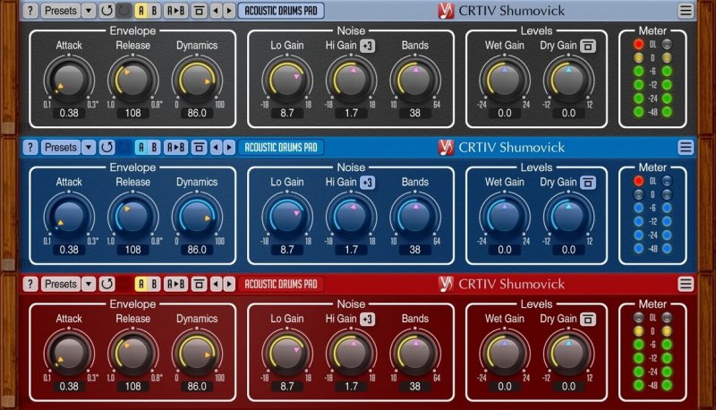Select state A in the red plugin
Image resolution: width=716 pixels, height=410 pixels.
(141, 284)
